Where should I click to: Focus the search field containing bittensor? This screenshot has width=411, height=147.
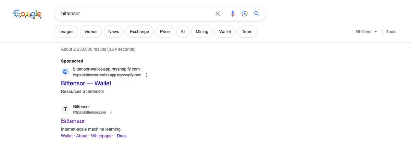tap(135, 14)
